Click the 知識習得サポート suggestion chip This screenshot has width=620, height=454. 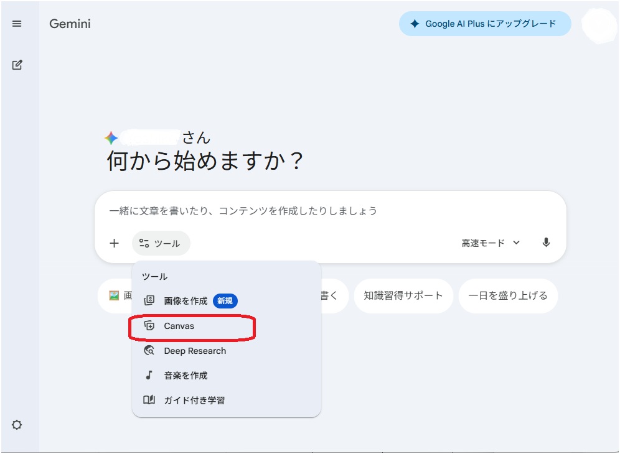tap(403, 295)
